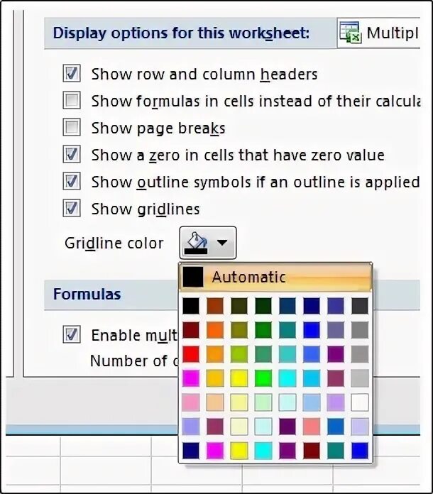This screenshot has height=494, width=433.
Task: Click the black square beside Automatic
Action: [192, 277]
